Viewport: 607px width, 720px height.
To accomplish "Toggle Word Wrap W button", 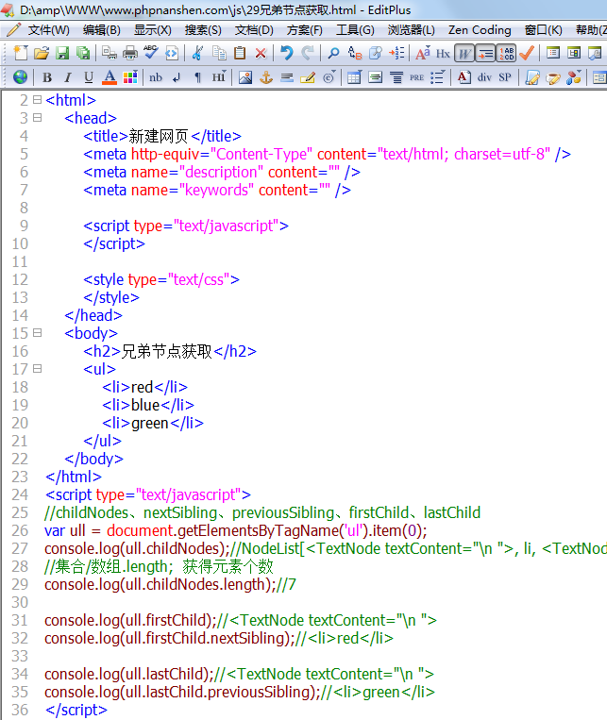I will (464, 53).
